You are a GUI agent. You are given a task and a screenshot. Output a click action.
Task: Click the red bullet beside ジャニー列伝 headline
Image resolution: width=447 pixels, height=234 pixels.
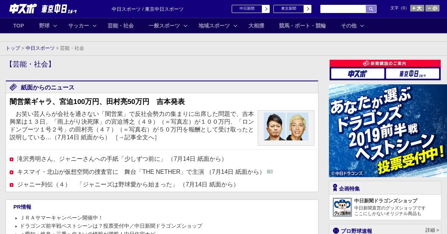(12, 185)
